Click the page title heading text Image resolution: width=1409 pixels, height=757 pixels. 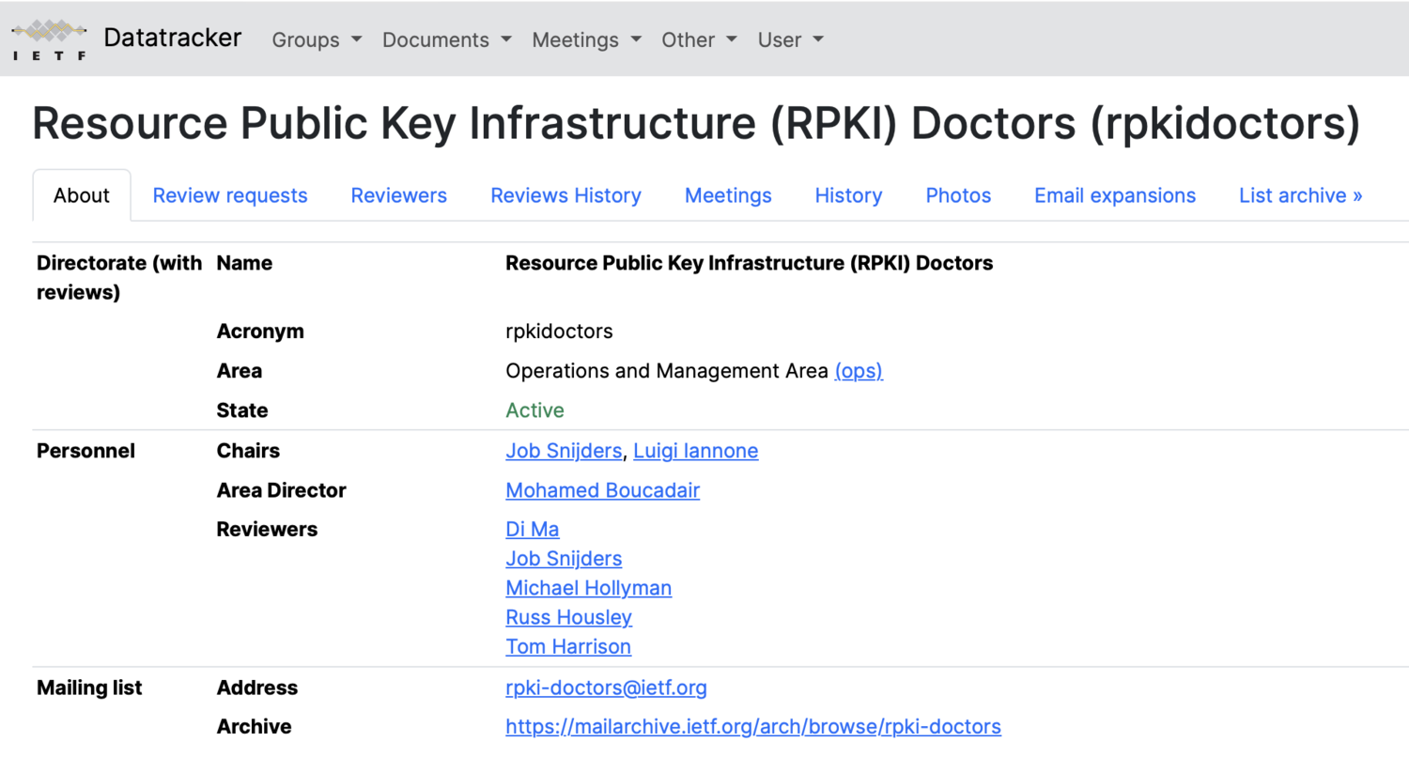(696, 124)
